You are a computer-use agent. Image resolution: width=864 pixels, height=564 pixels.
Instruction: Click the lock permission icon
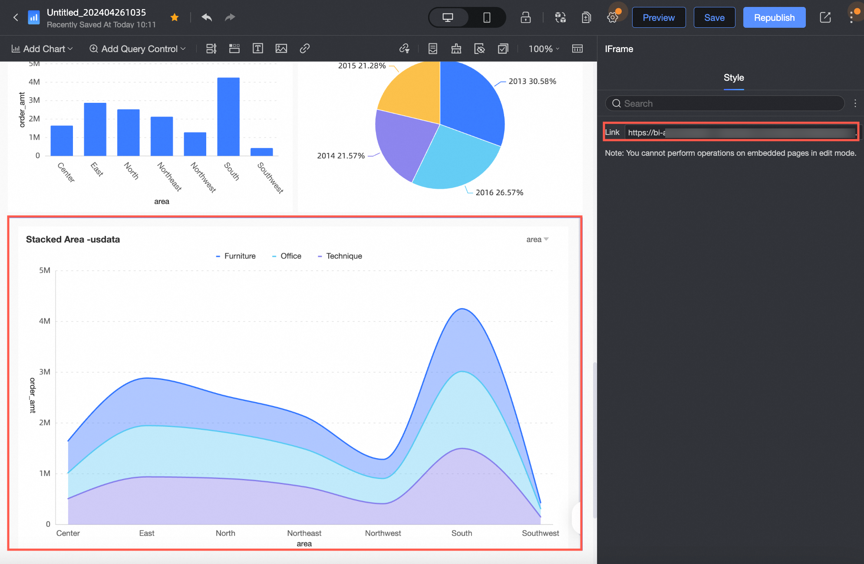[526, 17]
